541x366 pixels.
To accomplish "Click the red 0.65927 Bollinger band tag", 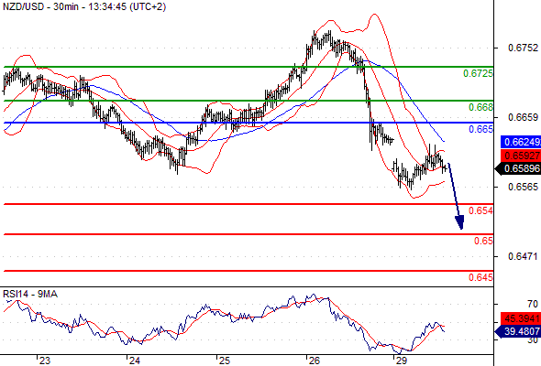I will coord(521,156).
